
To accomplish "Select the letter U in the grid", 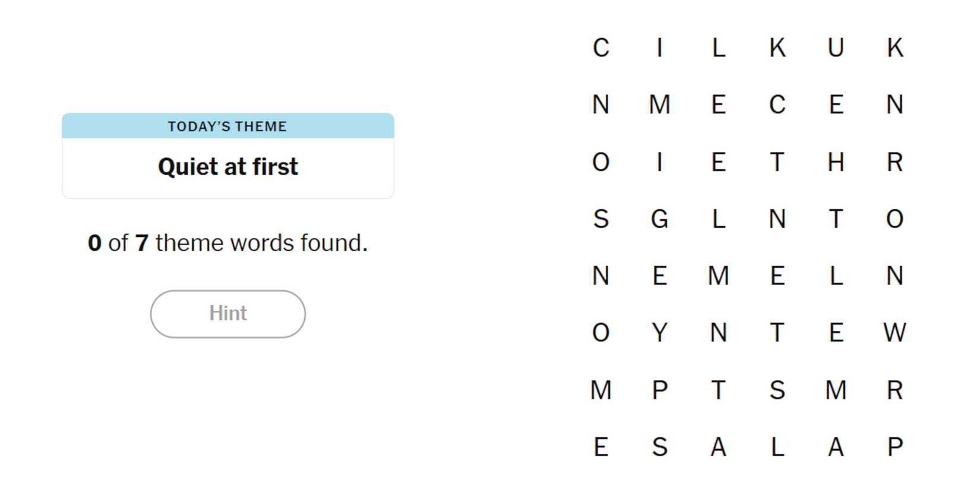I will 836,48.
